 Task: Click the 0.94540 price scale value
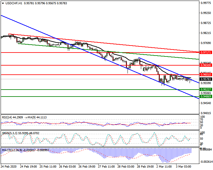click(x=206, y=103)
